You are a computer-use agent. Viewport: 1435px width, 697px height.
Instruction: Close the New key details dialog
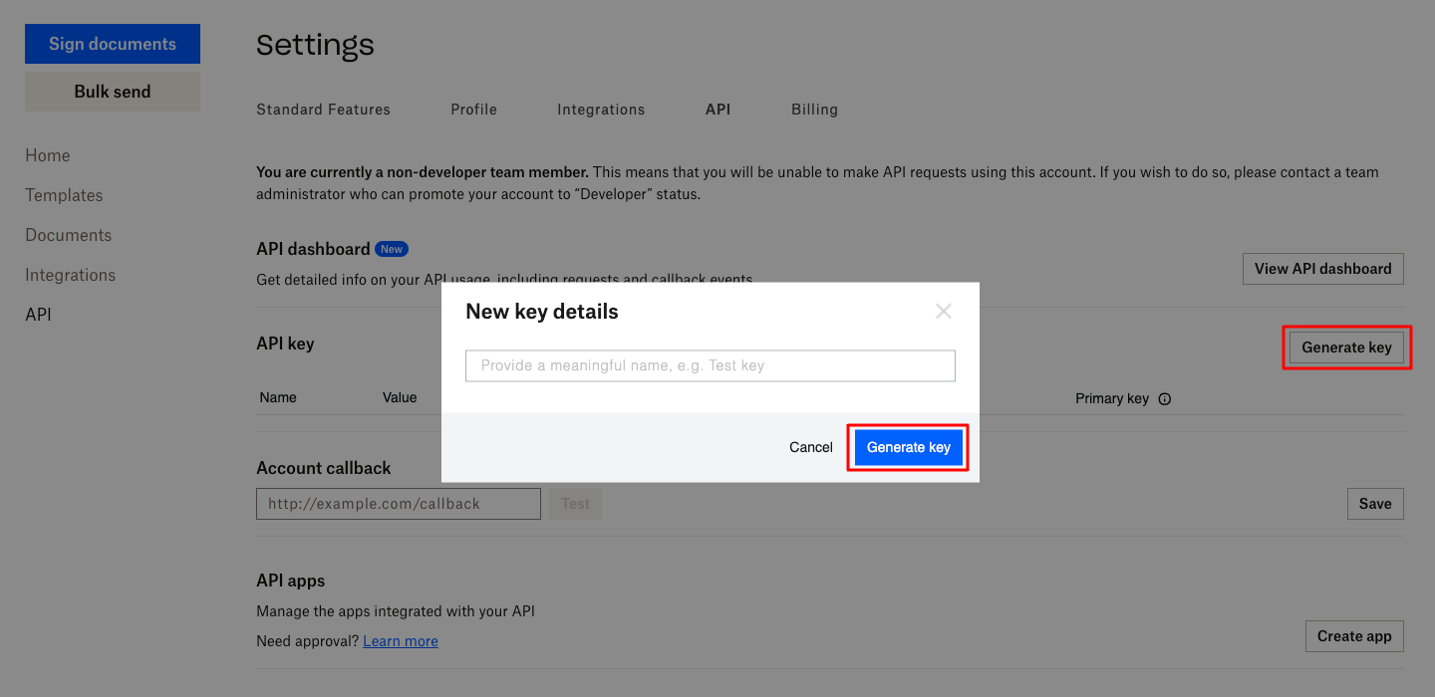(x=943, y=311)
